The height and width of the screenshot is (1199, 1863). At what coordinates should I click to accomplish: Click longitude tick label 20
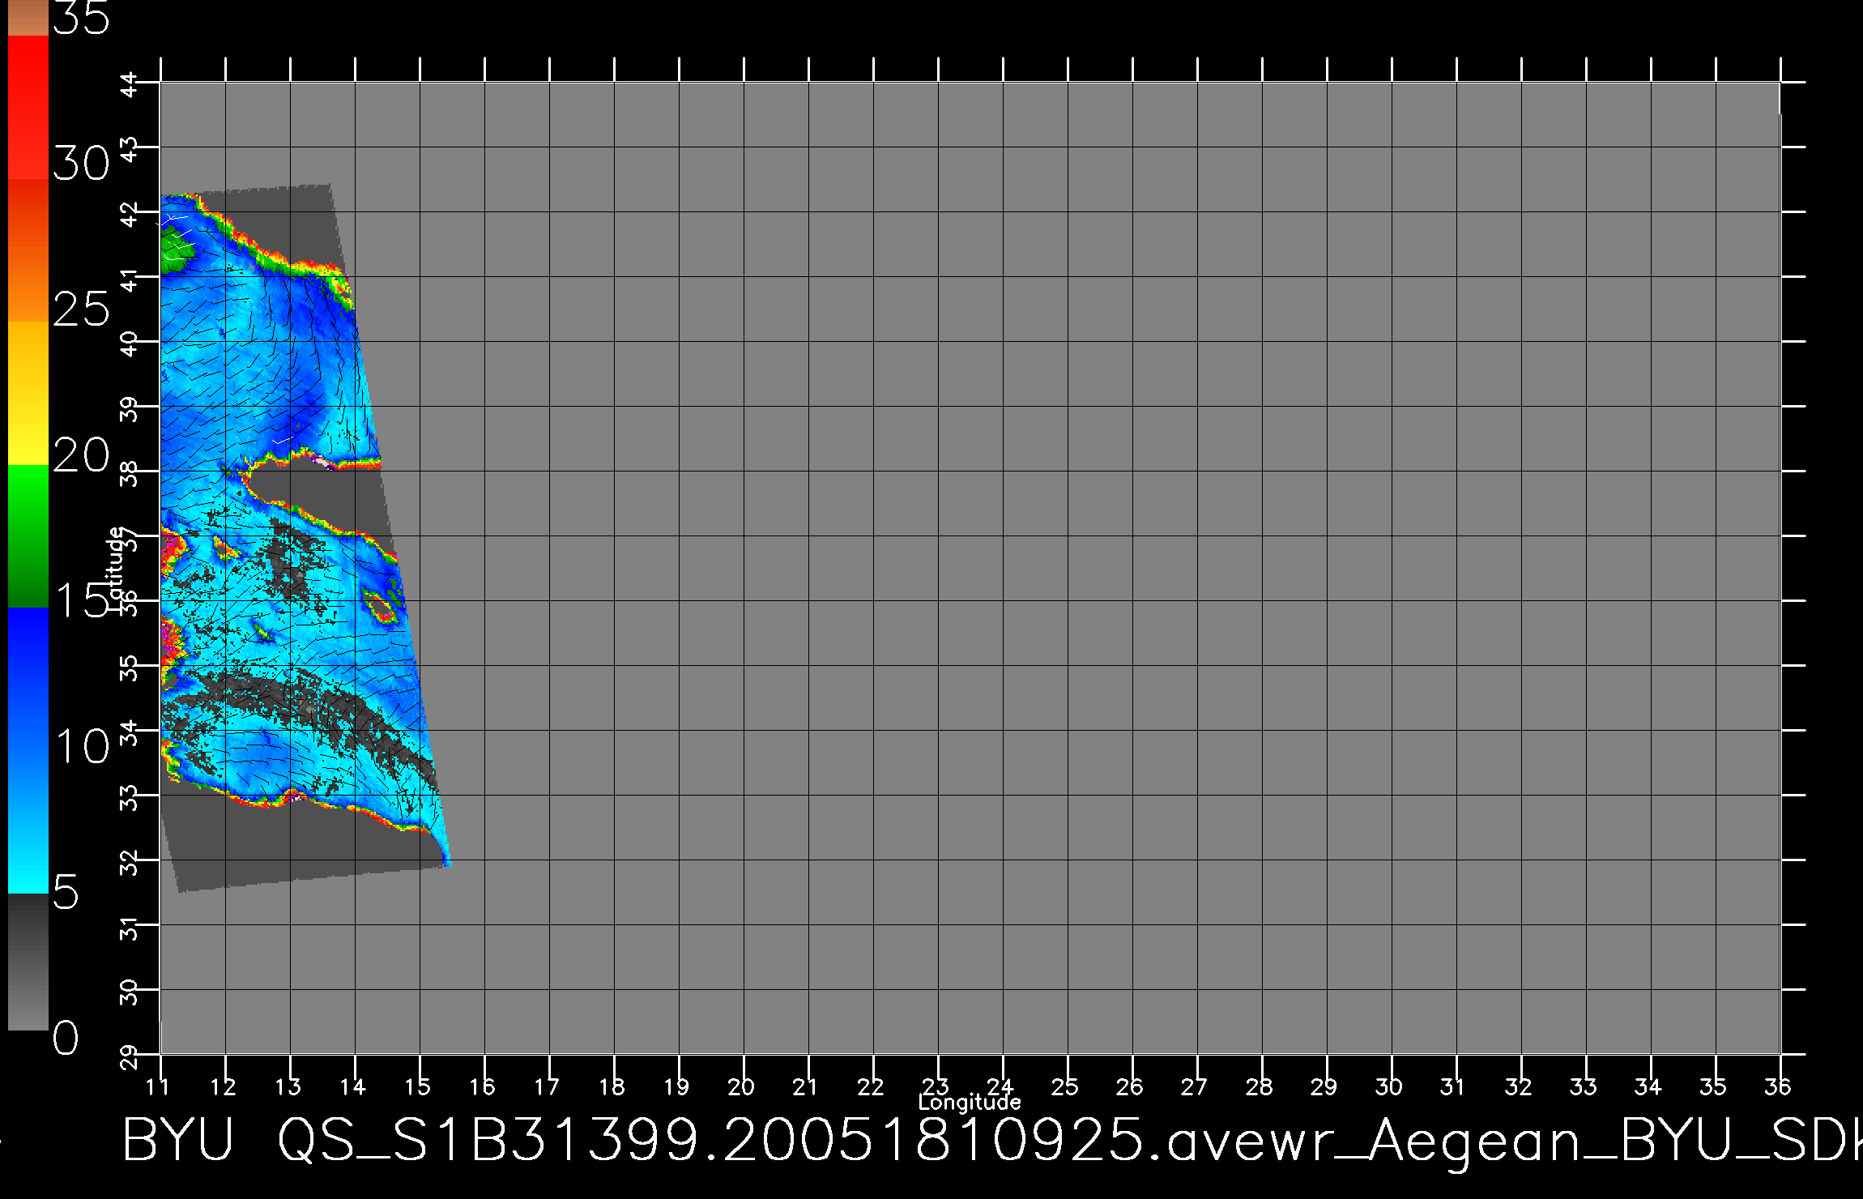pyautogui.click(x=741, y=1086)
